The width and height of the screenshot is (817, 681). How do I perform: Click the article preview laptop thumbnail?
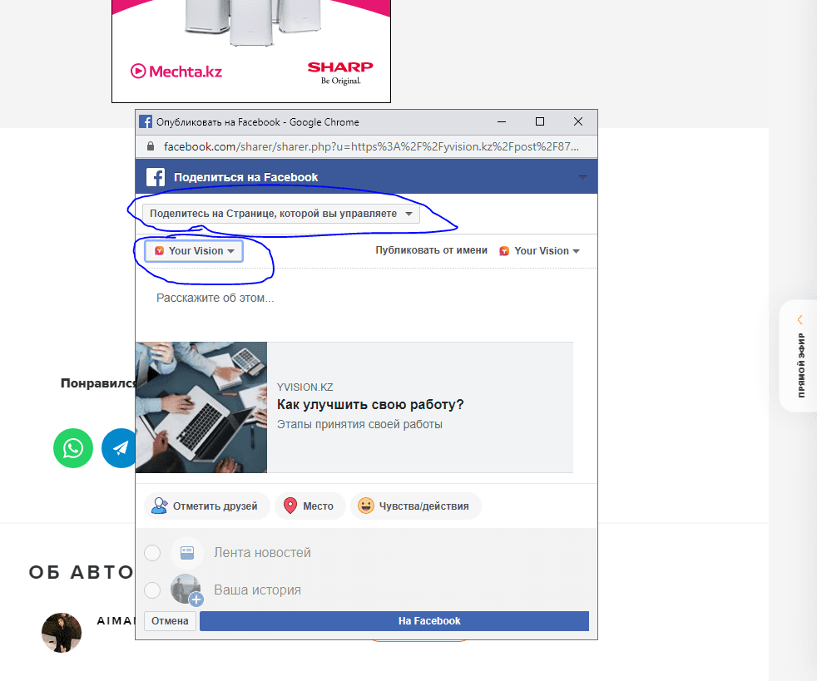tap(201, 407)
